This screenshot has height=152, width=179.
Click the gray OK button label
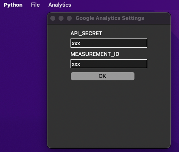coord(102,76)
